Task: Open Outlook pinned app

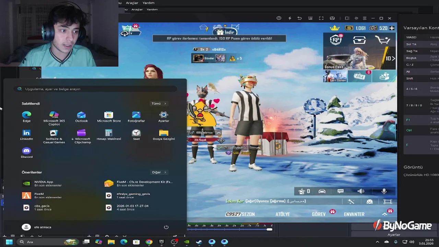Action: tap(81, 117)
